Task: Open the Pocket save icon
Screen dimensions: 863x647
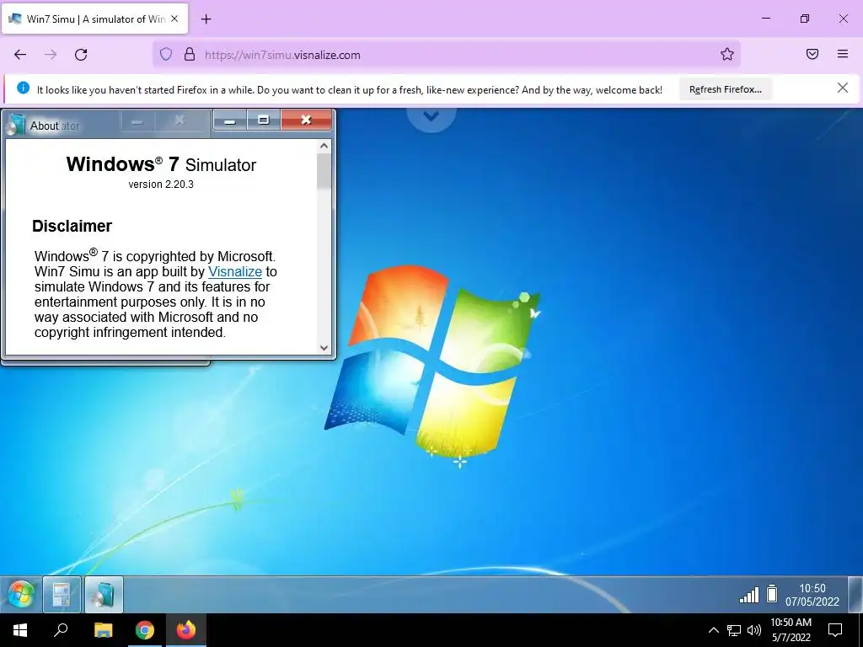Action: pyautogui.click(x=812, y=54)
